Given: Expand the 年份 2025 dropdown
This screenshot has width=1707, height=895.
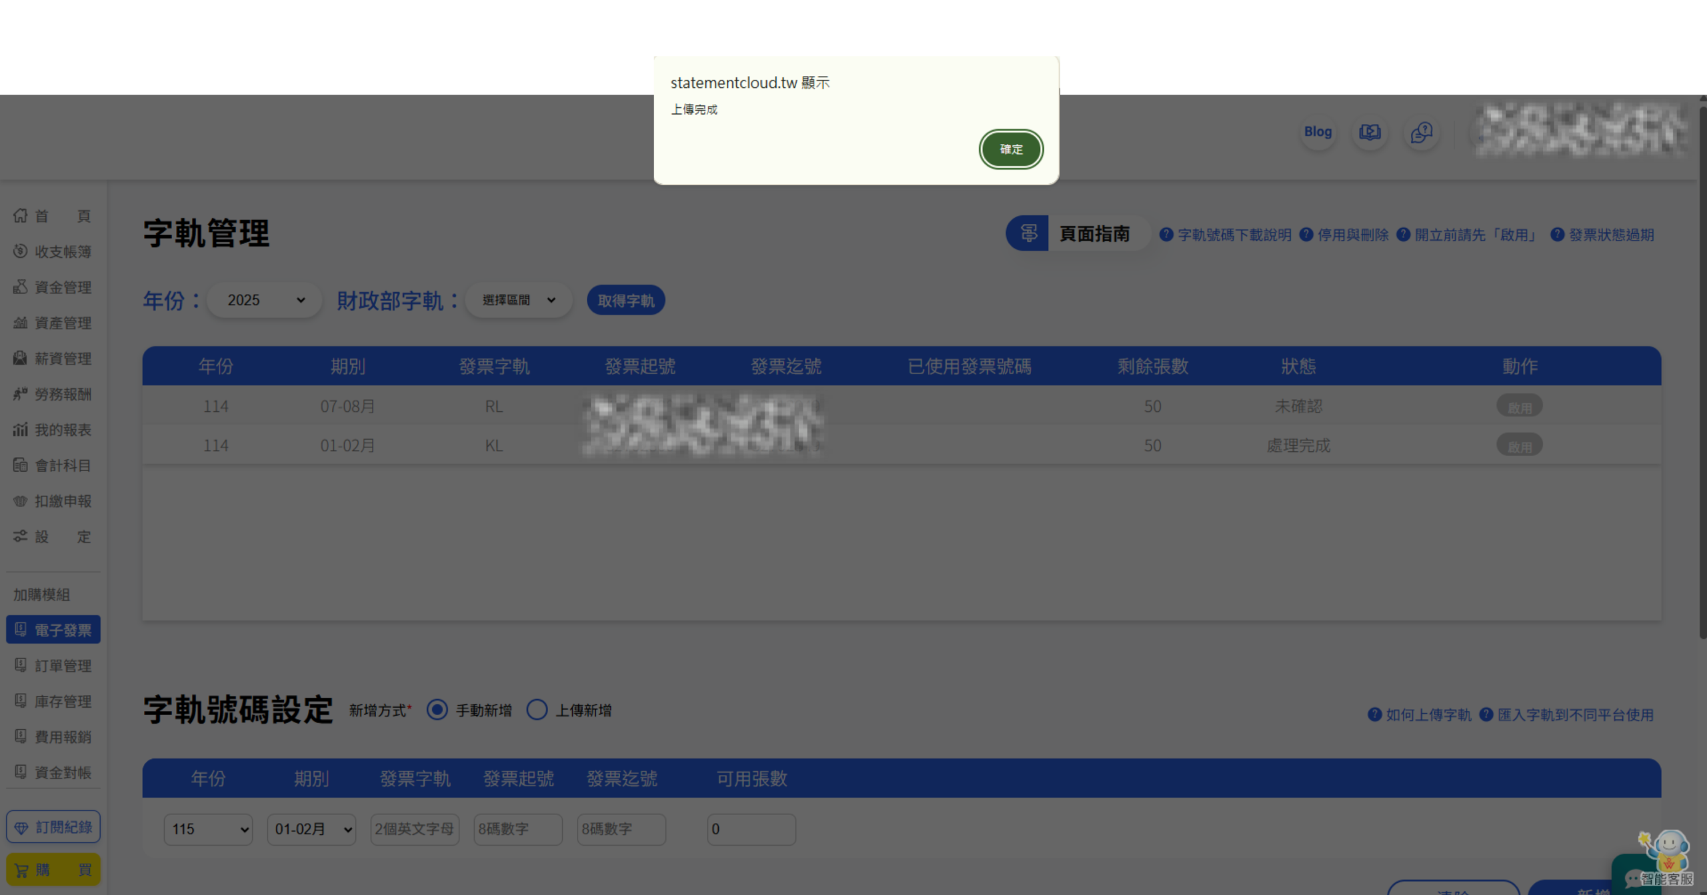Looking at the screenshot, I should tap(265, 300).
